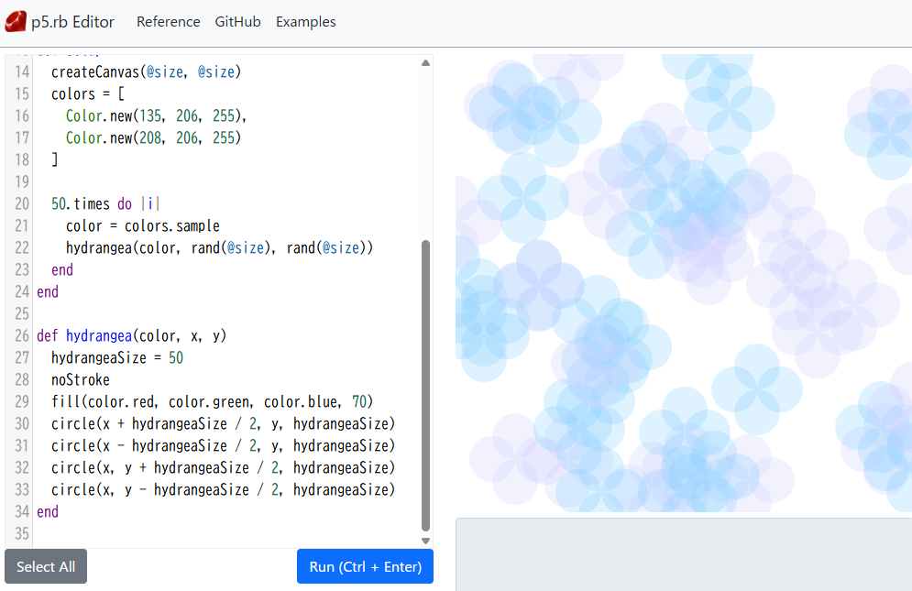Click 'circle(x + hydrangeaSize / 2' line
Image resolution: width=912 pixels, height=591 pixels.
point(224,423)
